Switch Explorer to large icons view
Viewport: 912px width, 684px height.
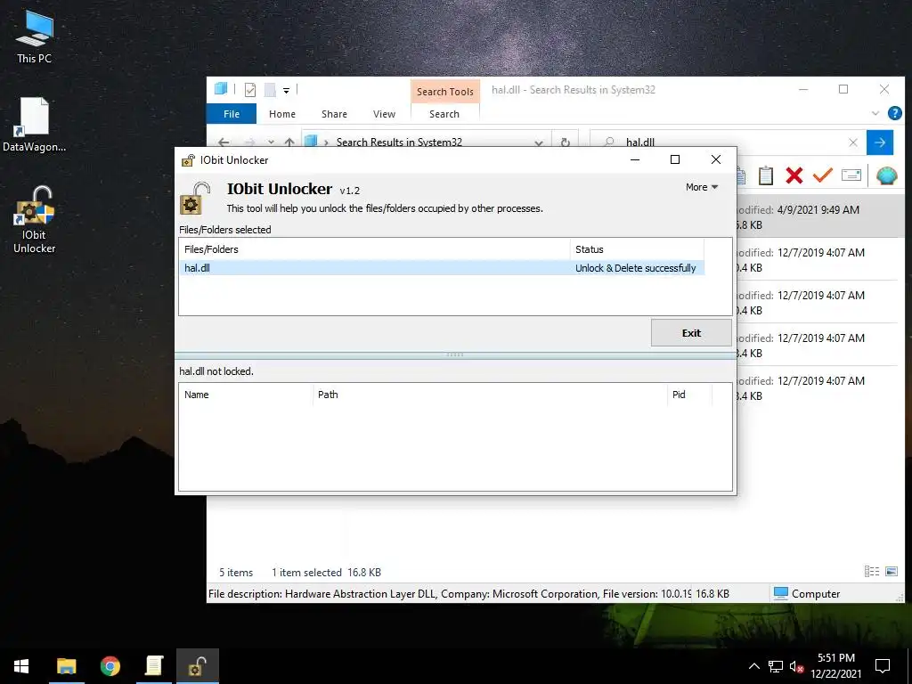[891, 572]
